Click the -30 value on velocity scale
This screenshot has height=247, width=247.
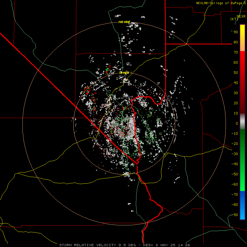[x=235, y=154]
